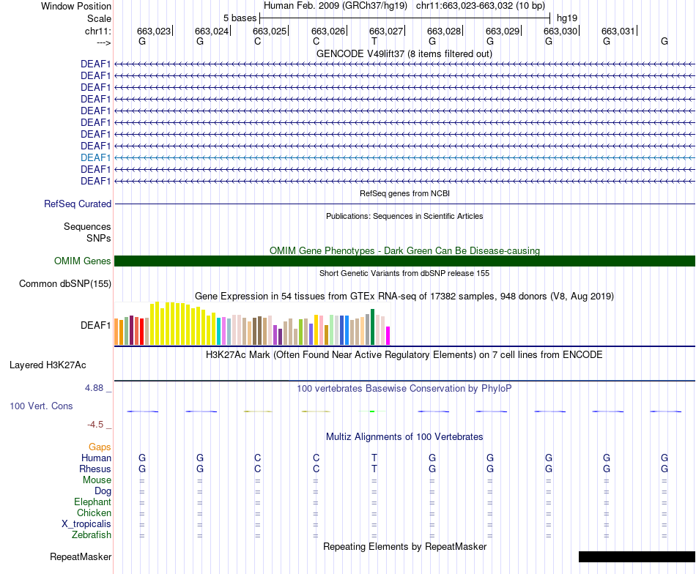Click the 663,030 ruler position
The height and width of the screenshot is (574, 696).
tap(560, 31)
